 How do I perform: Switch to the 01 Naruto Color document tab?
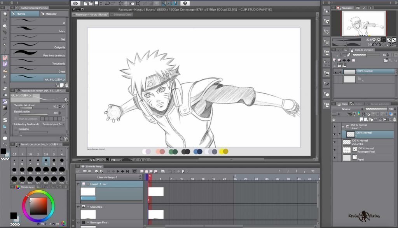coord(122,14)
